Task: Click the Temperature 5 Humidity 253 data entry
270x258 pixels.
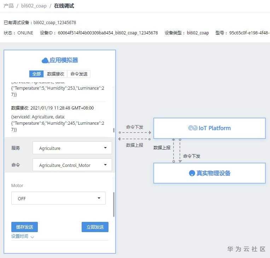Action: (x=58, y=90)
